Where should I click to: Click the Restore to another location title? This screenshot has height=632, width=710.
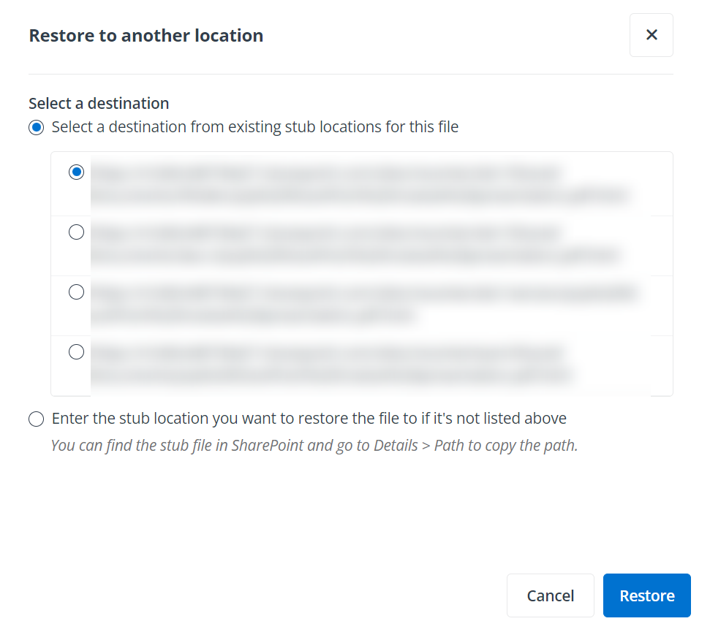tap(146, 35)
